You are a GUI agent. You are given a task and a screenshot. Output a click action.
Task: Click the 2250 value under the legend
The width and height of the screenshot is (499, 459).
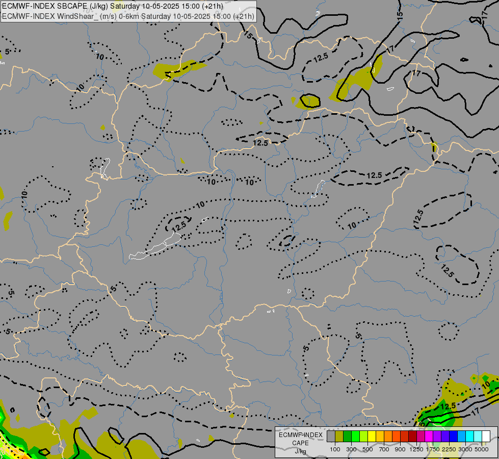[x=449, y=449]
